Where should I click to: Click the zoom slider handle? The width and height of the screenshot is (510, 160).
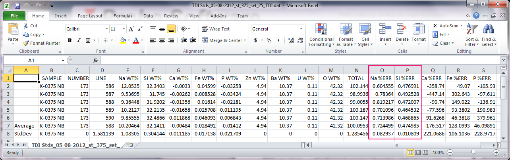(x=473, y=152)
